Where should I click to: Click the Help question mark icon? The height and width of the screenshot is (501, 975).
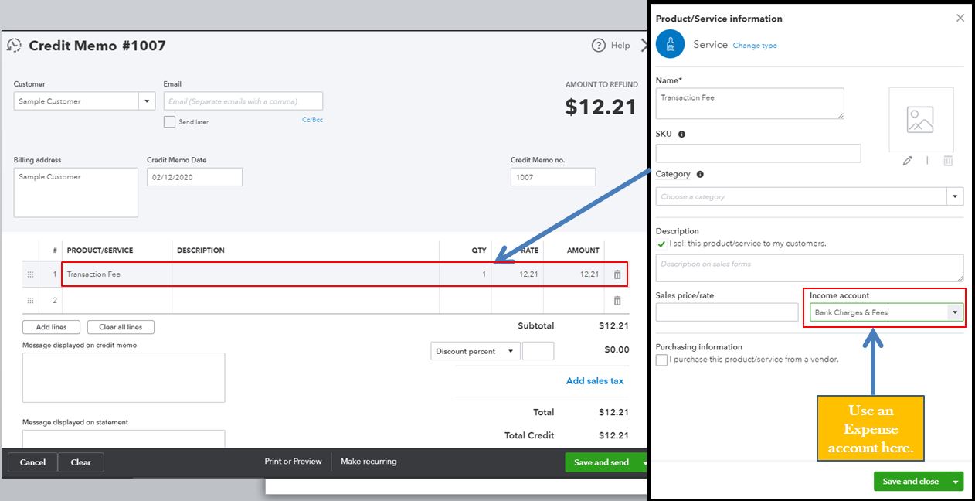point(598,46)
